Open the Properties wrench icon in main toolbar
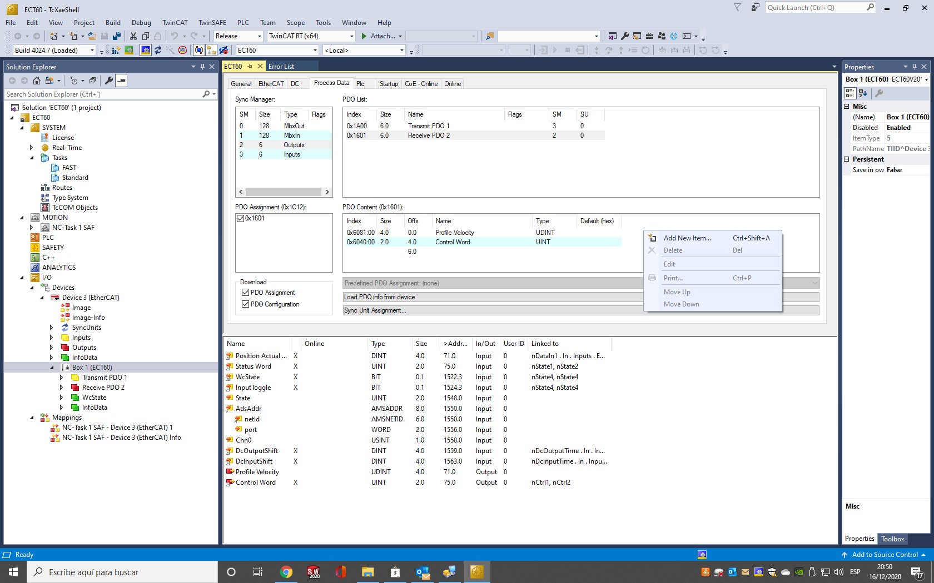This screenshot has height=583, width=934. [625, 36]
